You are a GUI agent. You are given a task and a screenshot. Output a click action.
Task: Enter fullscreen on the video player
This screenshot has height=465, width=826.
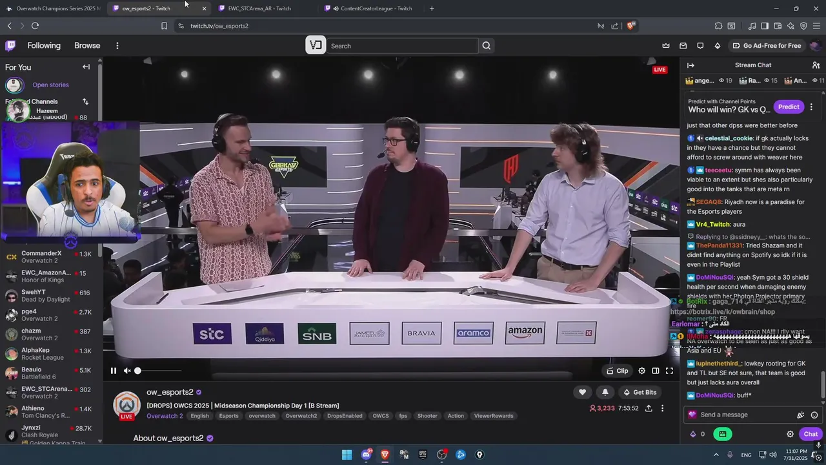coord(669,371)
